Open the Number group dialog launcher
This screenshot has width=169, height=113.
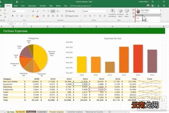point(106,20)
